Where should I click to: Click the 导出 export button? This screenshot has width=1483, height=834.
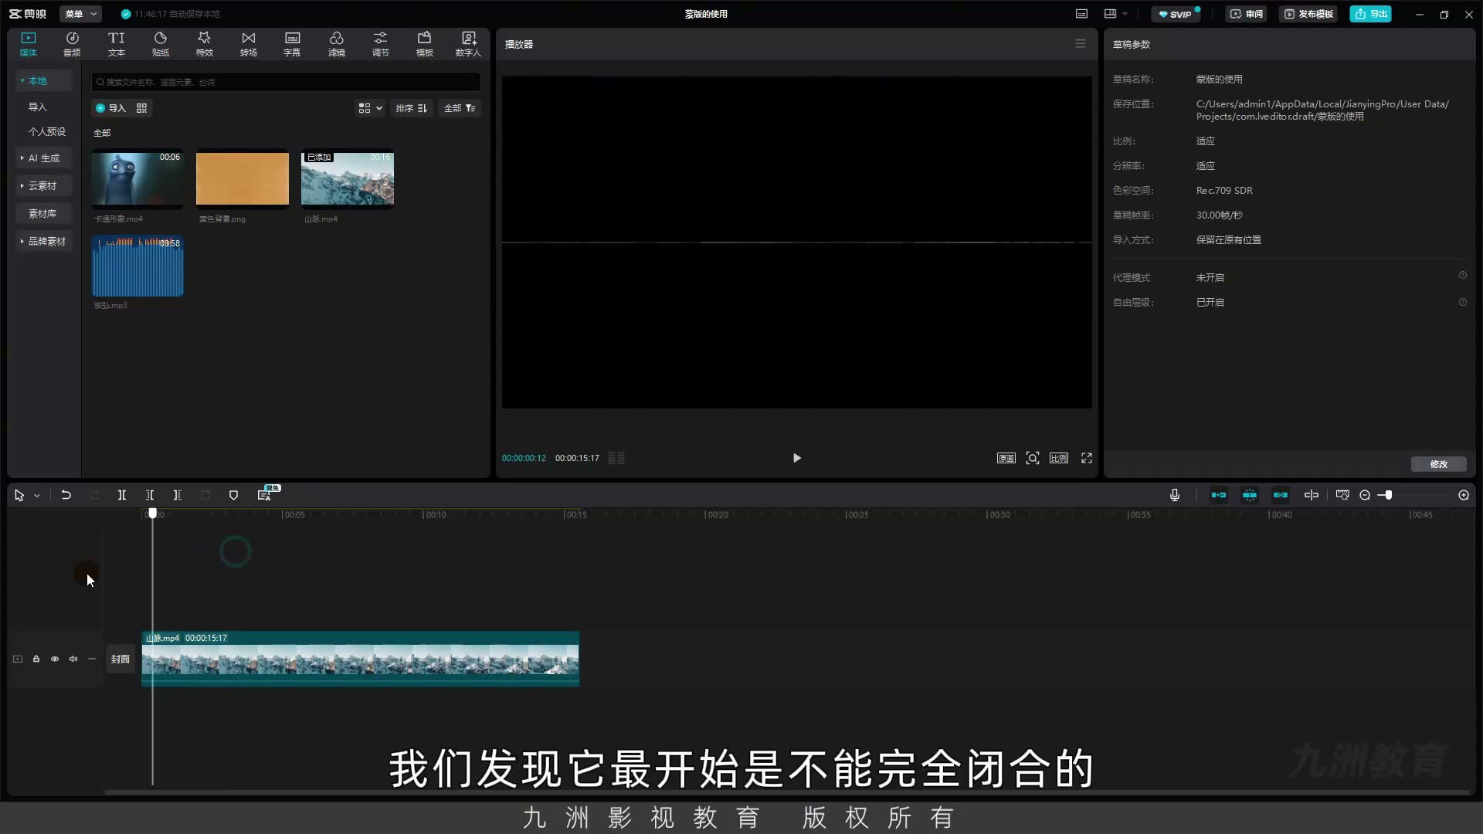point(1371,14)
